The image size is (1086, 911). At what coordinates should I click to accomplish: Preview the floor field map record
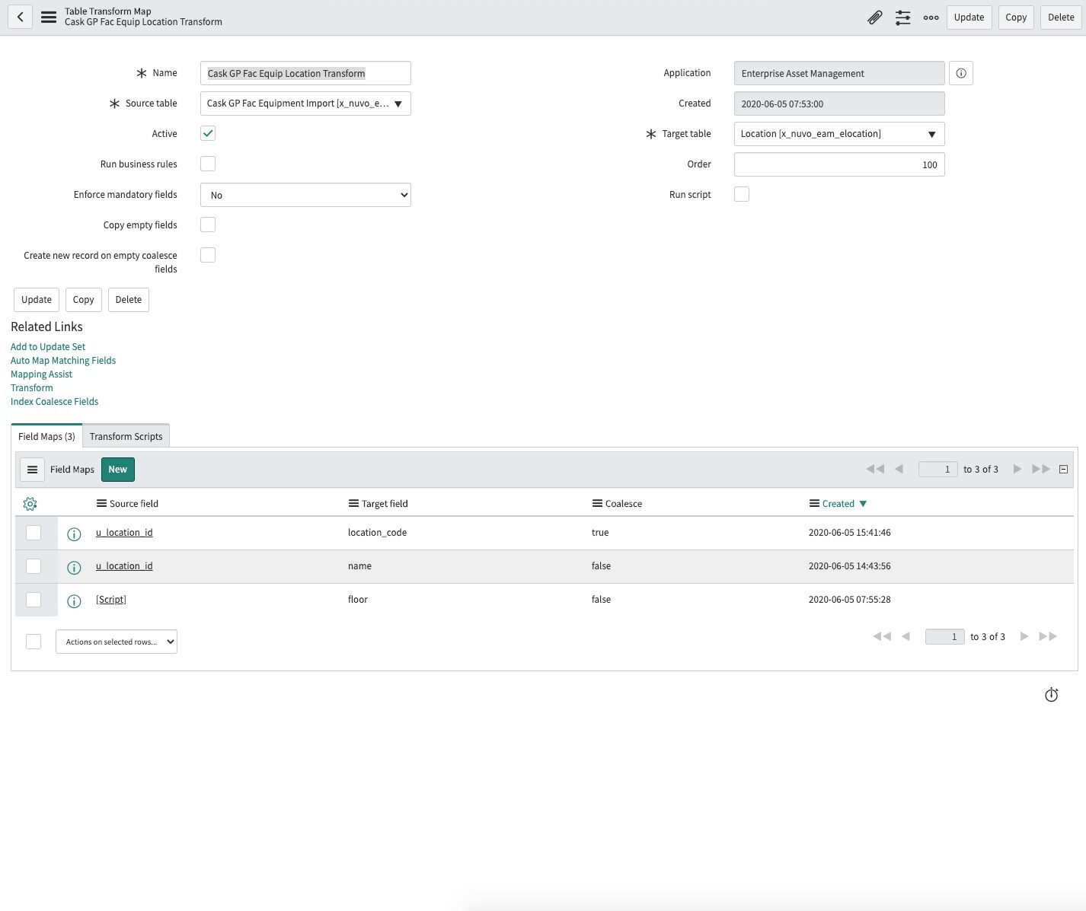pos(74,600)
